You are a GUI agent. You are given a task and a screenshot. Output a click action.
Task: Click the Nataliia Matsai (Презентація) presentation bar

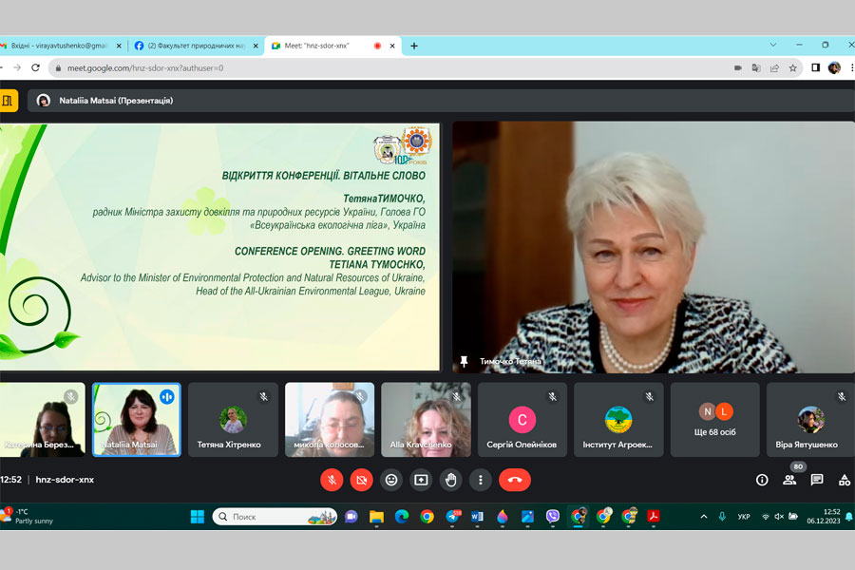coord(441,101)
